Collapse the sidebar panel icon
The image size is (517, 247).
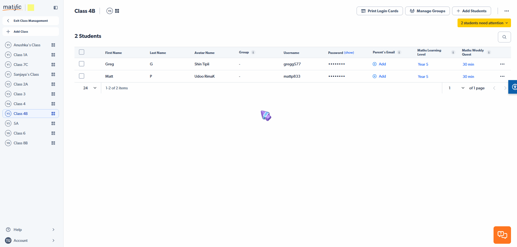pos(56,8)
